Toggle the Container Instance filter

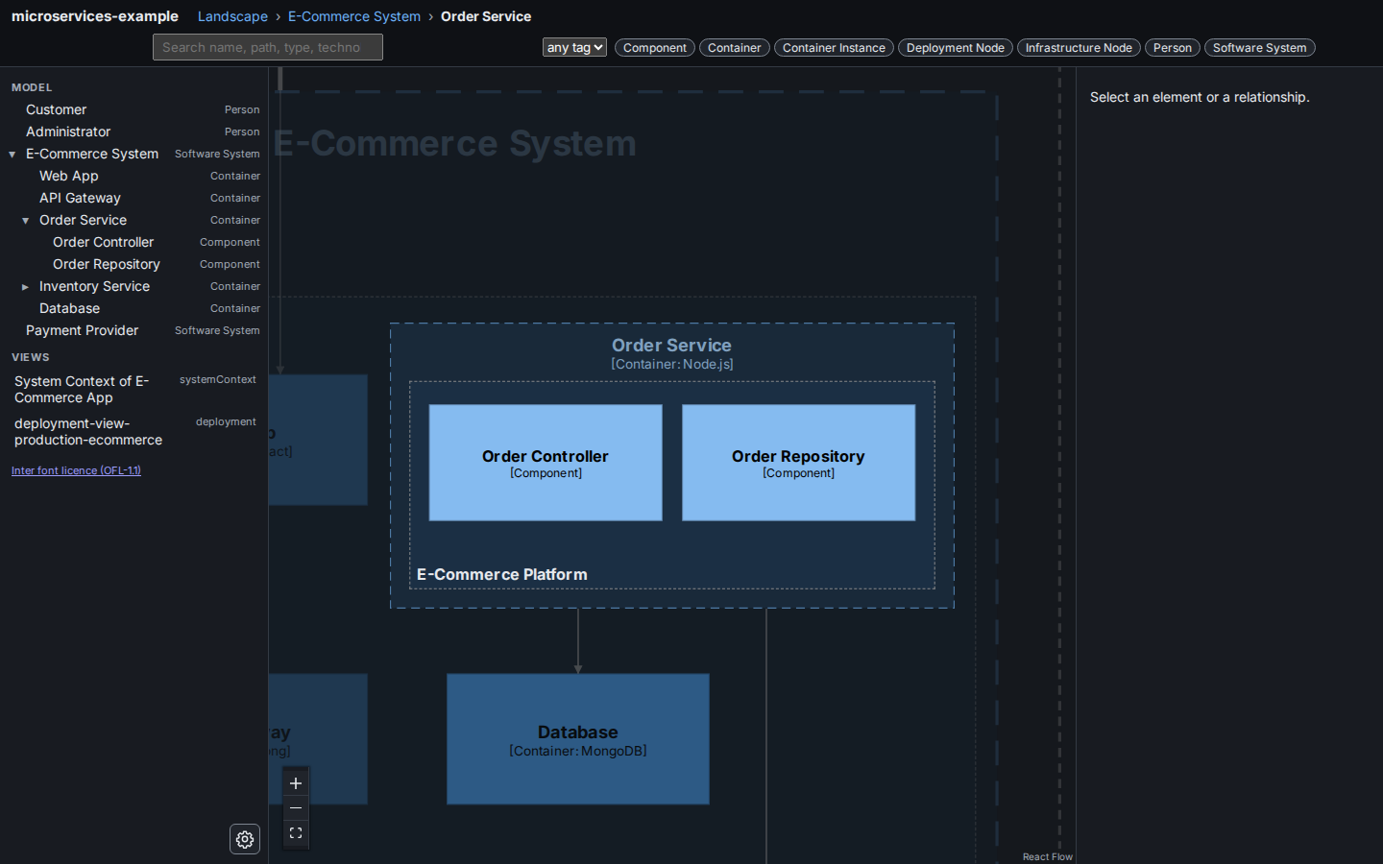834,48
